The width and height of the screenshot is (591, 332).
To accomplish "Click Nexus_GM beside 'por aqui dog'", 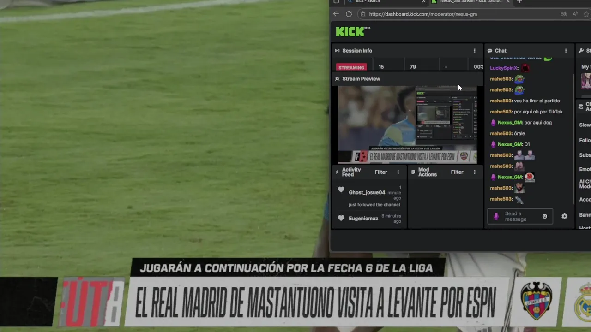I will tap(510, 123).
